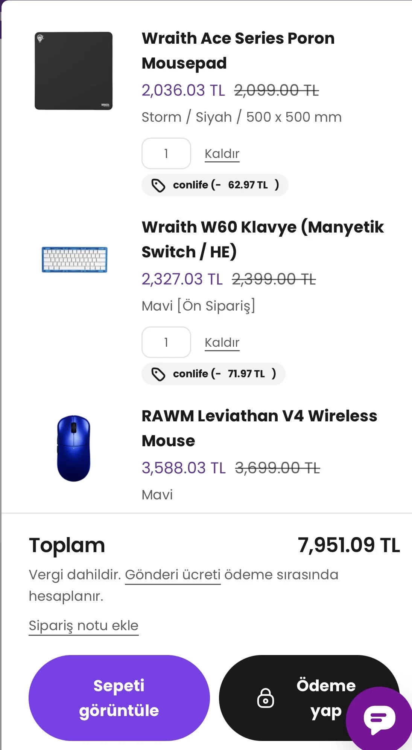Expand Sipariş notu ekle

click(x=84, y=626)
